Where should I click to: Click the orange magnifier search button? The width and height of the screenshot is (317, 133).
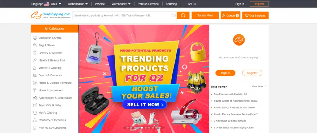183,15
